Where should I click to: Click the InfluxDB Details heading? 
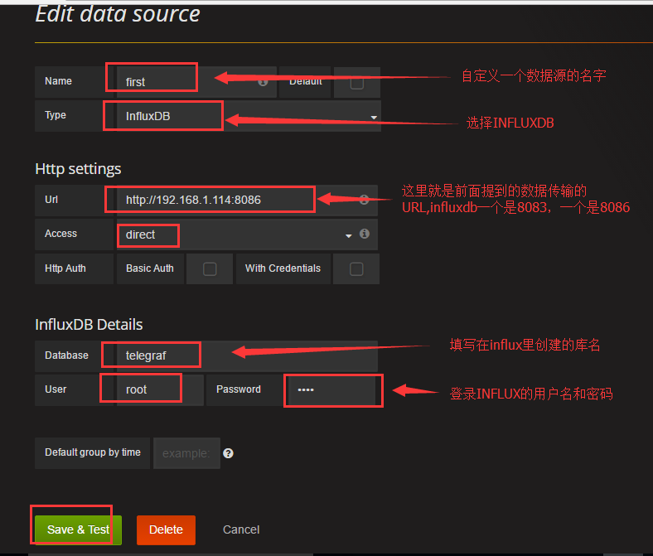(89, 325)
